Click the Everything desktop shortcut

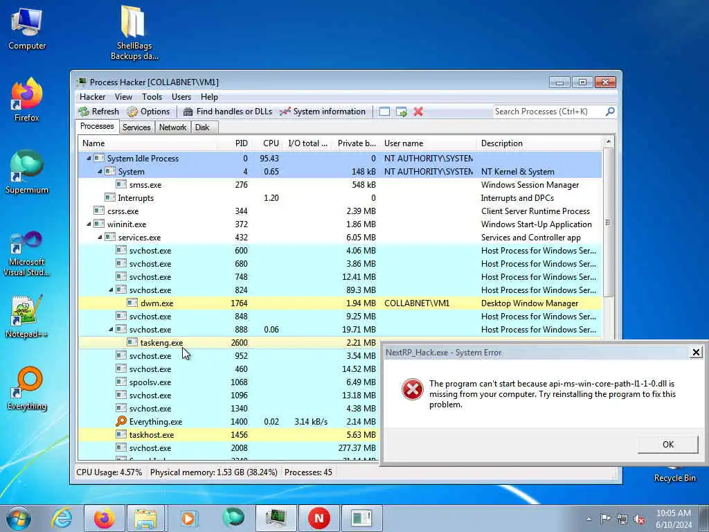tap(27, 389)
